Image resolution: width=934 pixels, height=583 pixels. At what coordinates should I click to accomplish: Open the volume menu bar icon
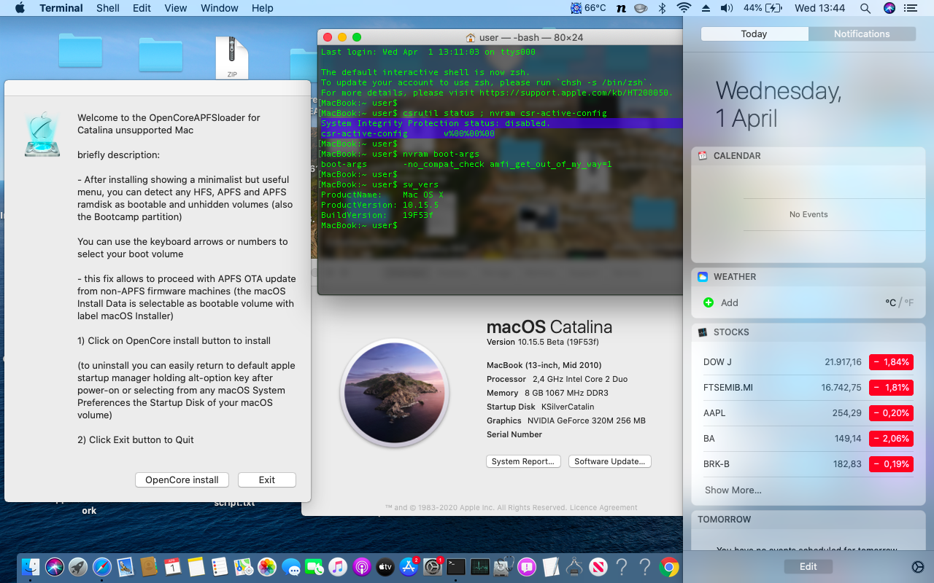click(726, 8)
